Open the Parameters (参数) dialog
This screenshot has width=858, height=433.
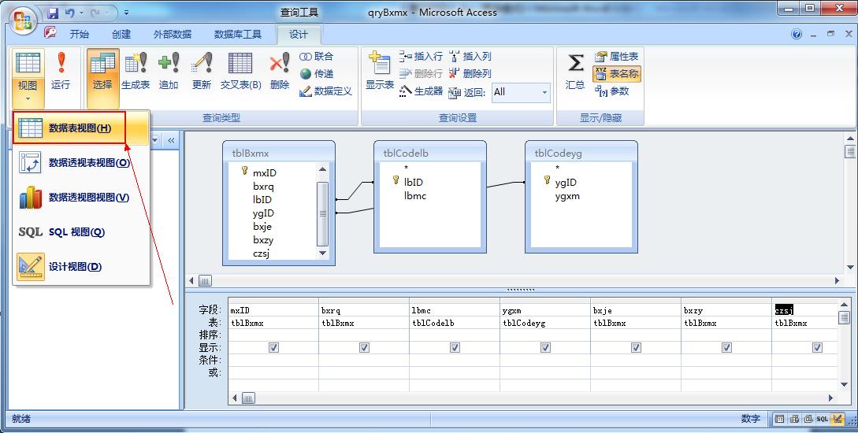(x=611, y=91)
